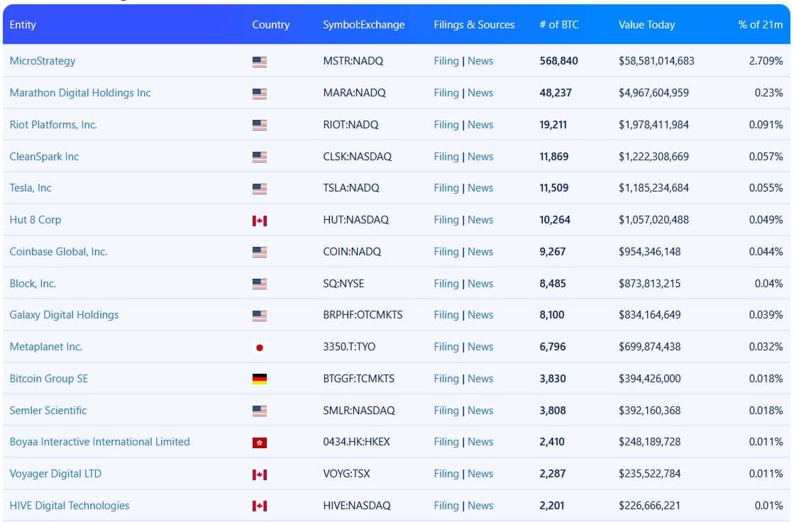
Task: Click the Canadian flag for HIVE Digital Technologies
Action: [x=260, y=506]
